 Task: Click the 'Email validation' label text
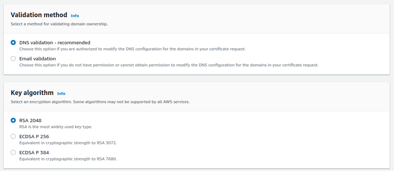coord(37,59)
